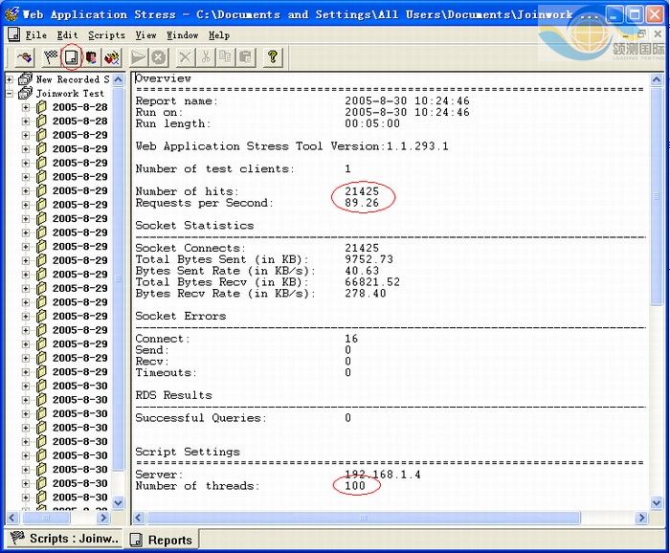Click the report pane horizontal scrollbar thumb

coord(364,518)
